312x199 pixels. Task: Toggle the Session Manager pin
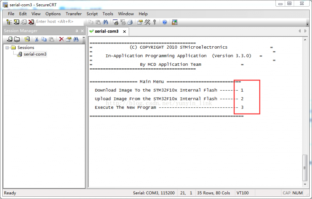coord(77,31)
